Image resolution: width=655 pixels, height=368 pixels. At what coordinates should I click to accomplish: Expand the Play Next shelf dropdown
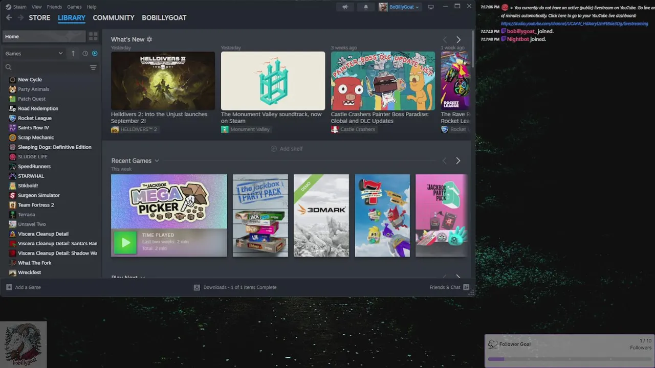[x=142, y=278]
